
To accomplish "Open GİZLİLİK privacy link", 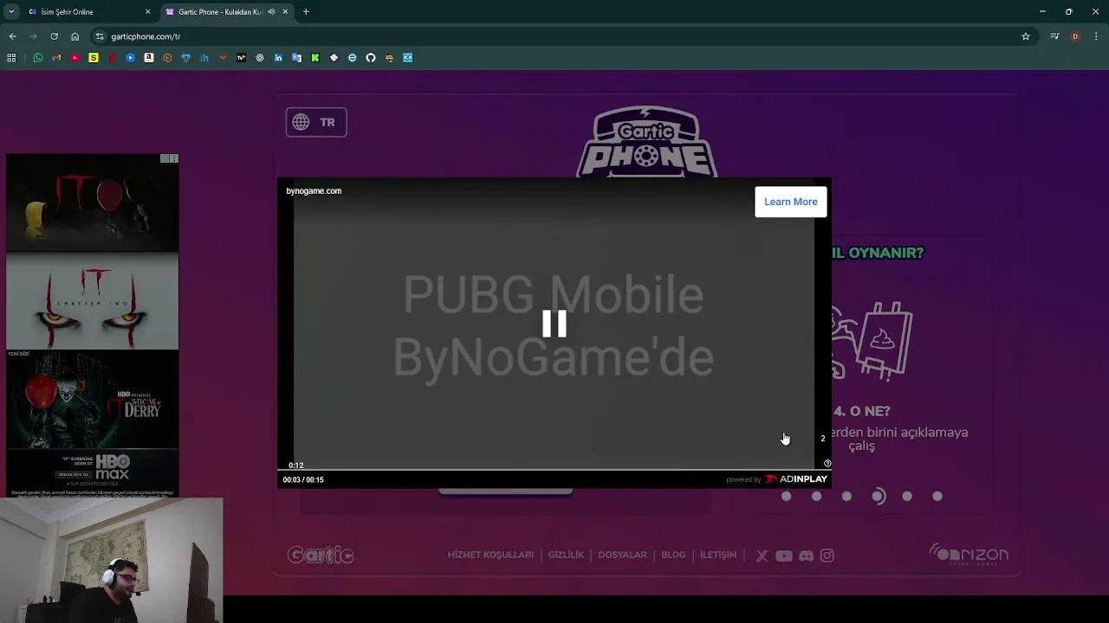I will 566,555.
